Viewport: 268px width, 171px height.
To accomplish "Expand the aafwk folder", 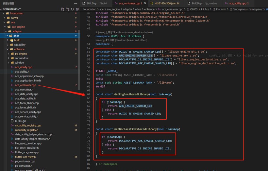I will point(5,18).
